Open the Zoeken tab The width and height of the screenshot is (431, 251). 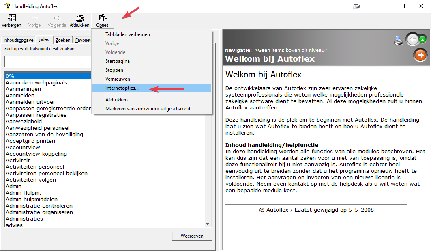[x=63, y=40]
